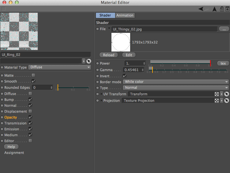Adjust the Gamma slider
The width and height of the screenshot is (230, 173).
point(187,70)
